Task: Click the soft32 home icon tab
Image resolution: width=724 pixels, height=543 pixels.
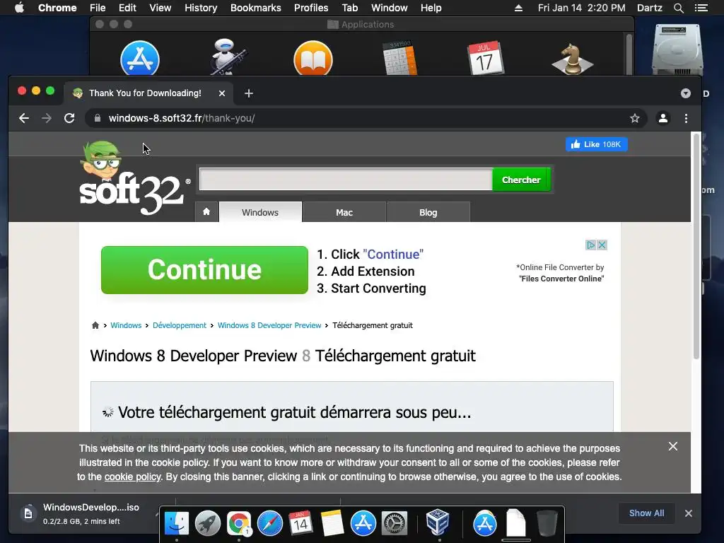Action: click(206, 212)
